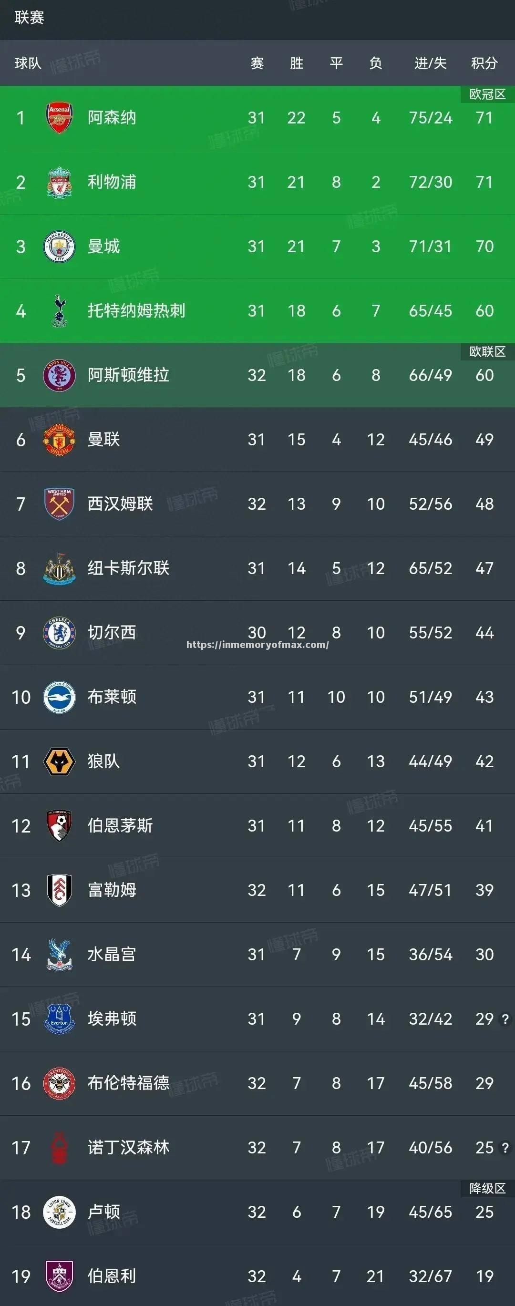Sort by the 积分 column header
515x1306 pixels.
(x=484, y=63)
